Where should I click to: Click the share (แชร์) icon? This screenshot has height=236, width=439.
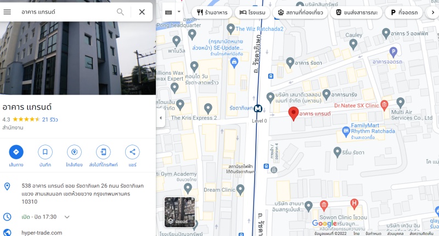pyautogui.click(x=132, y=152)
